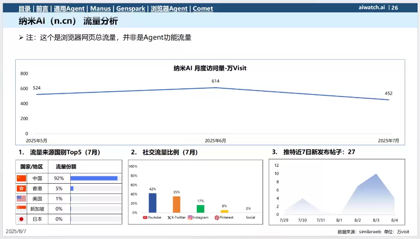Screen dimensions: 420x239
Task: Click the 2025年7月 axis label
Action: [x=388, y=141]
